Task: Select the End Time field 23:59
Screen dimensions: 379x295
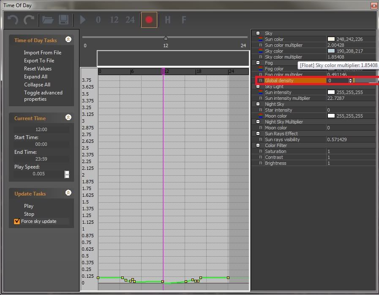Action: coord(41,159)
